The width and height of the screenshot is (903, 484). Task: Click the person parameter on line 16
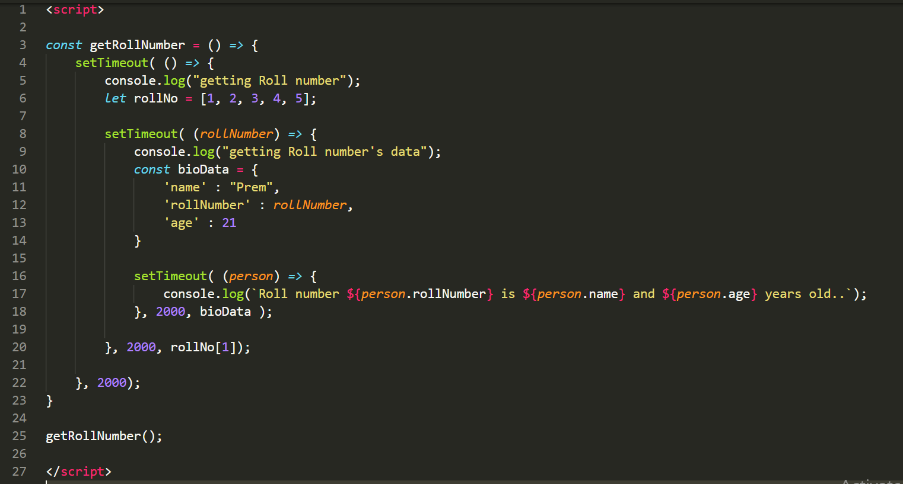(251, 276)
